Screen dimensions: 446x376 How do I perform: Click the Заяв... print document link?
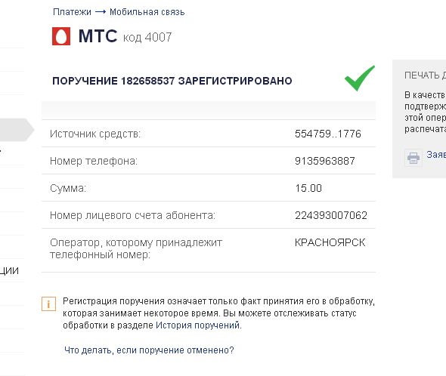(436, 155)
